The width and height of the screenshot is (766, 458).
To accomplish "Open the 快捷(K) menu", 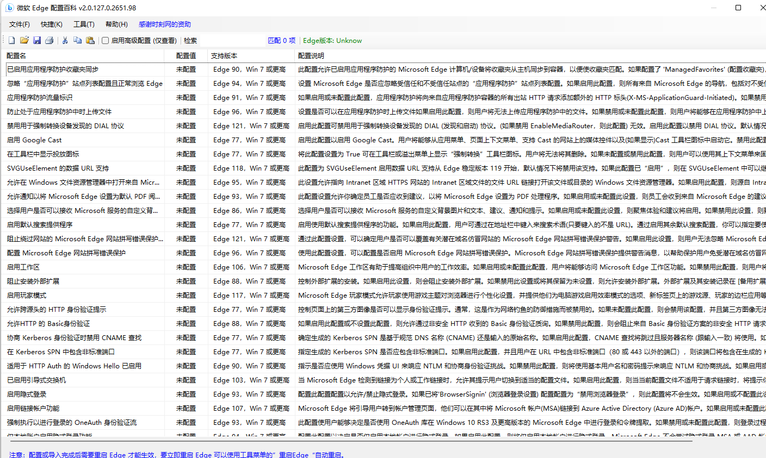I will click(51, 24).
